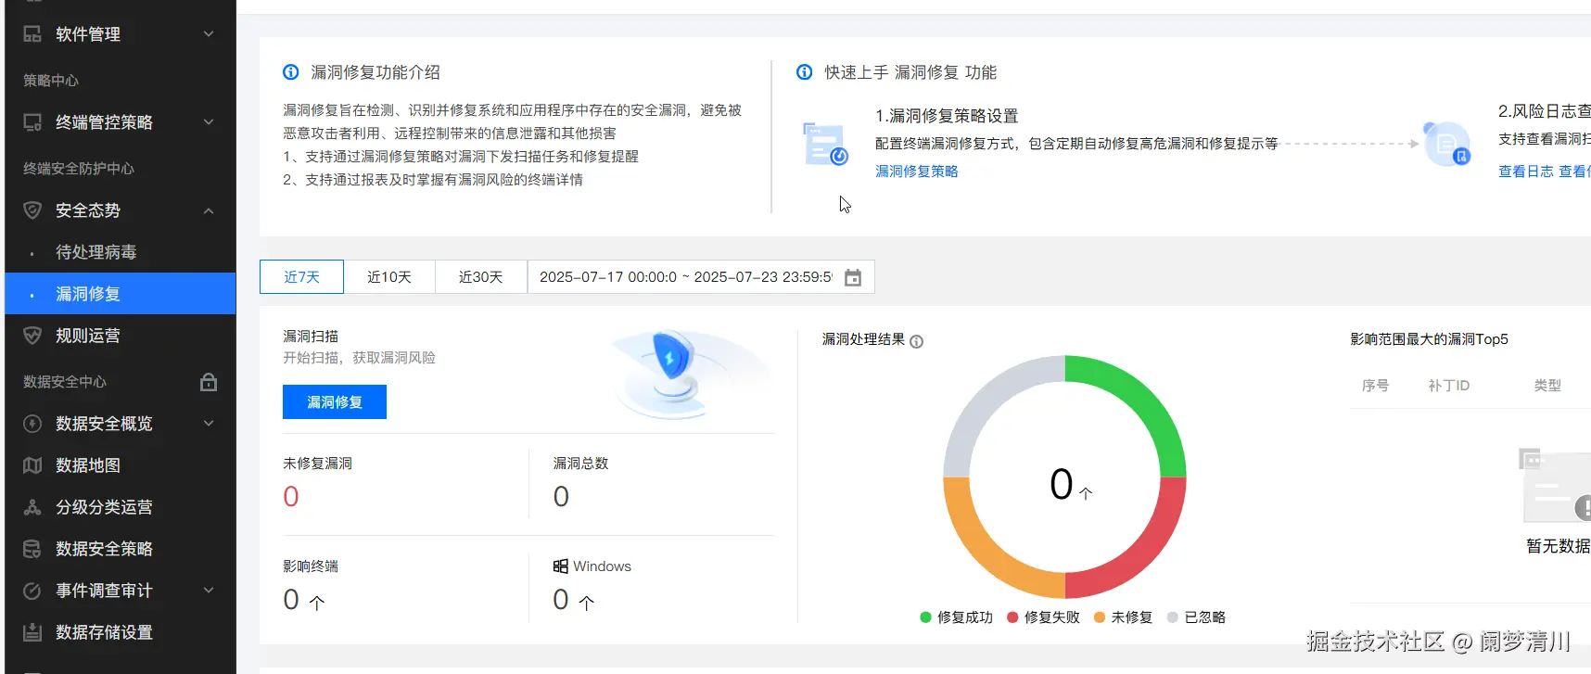Click the 软件管理 sidebar icon

click(x=32, y=34)
